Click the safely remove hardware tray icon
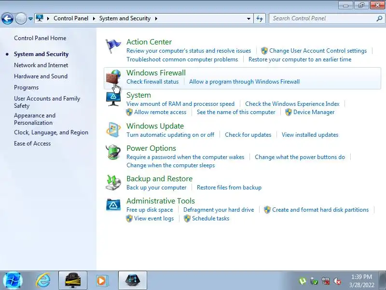Screen dimensions: 386x290 (314, 281)
